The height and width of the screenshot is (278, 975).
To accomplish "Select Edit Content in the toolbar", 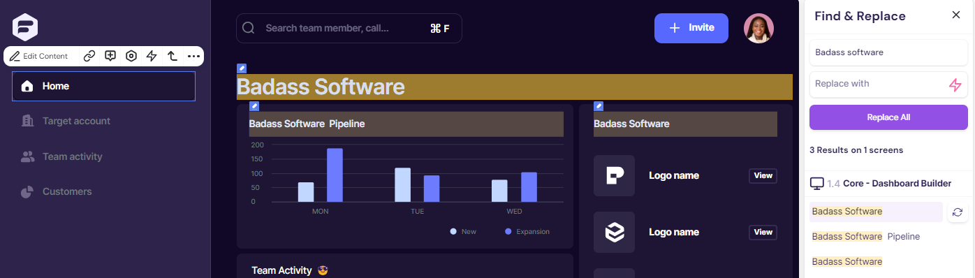I will (x=38, y=56).
